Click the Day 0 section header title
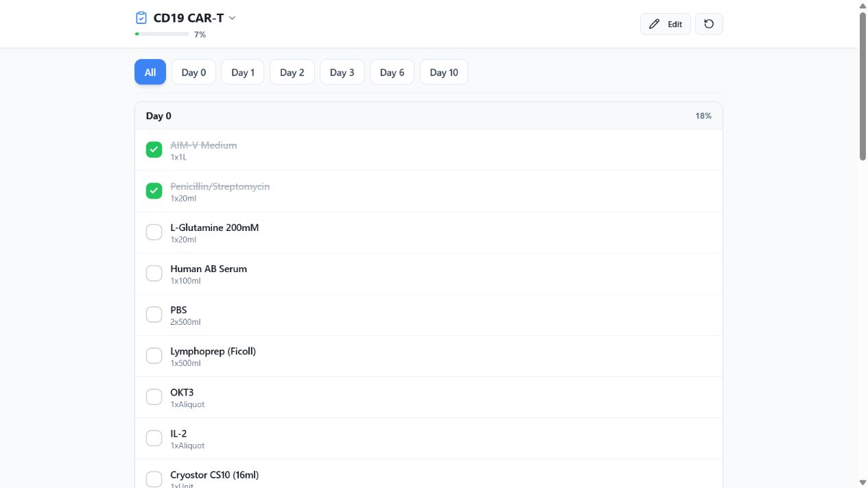Screen dimensions: 868x488 click(159, 116)
